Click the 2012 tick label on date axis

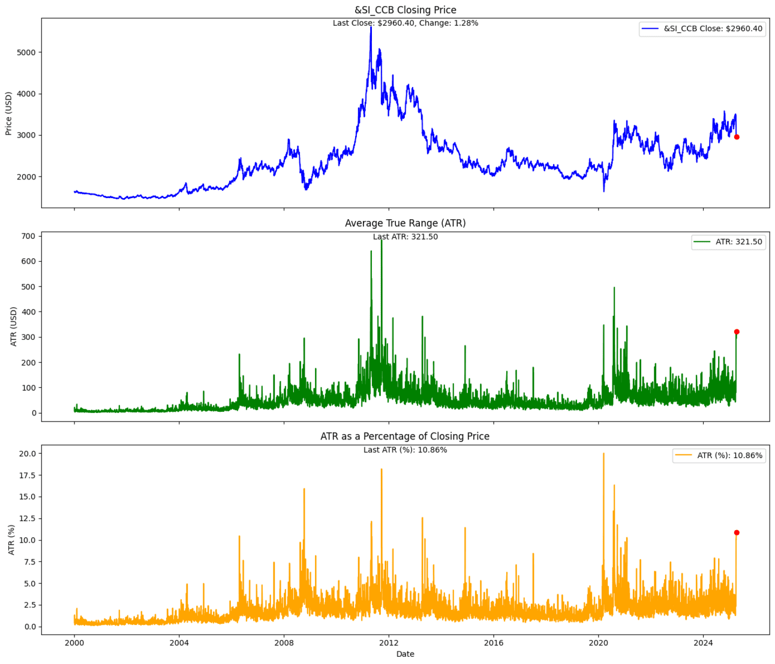pos(389,642)
